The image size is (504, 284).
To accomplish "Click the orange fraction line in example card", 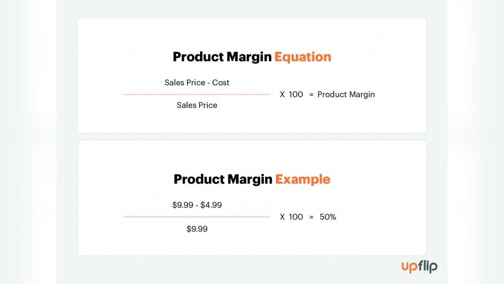I will (197, 217).
